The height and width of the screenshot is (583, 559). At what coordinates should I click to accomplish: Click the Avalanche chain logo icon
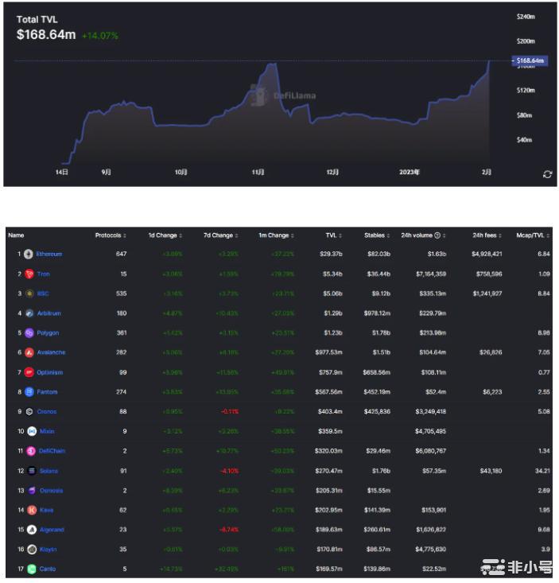pyautogui.click(x=29, y=352)
